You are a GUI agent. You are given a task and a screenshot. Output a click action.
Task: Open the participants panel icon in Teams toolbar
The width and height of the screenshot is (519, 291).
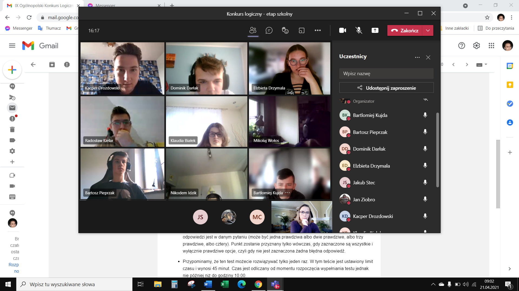click(253, 30)
